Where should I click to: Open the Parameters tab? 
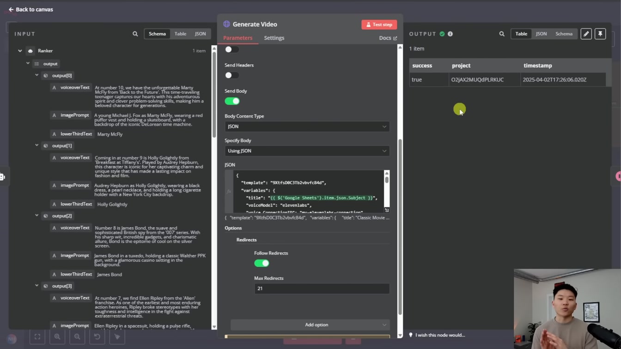click(237, 38)
